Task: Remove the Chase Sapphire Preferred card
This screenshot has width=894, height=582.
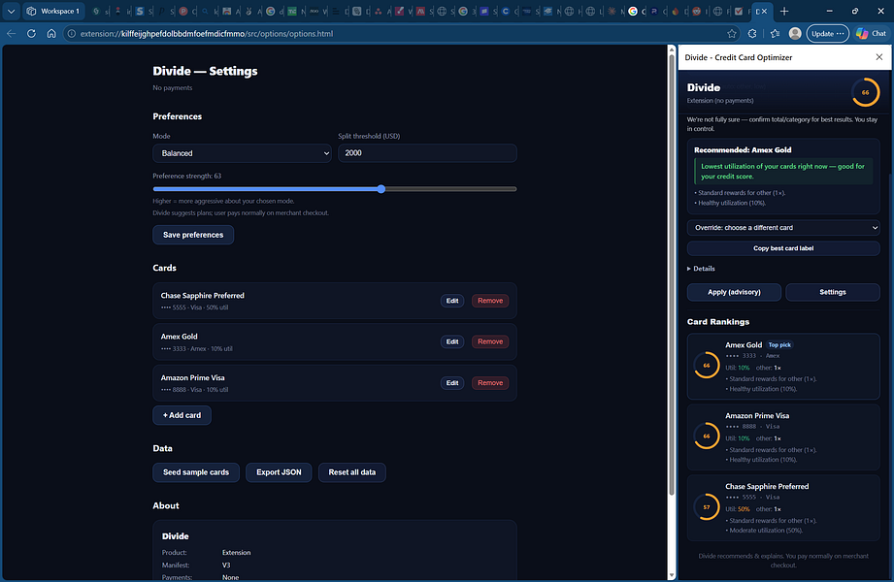Action: point(490,301)
